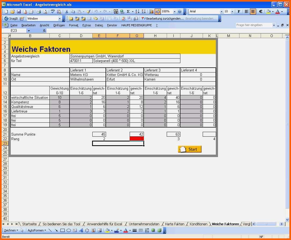Image resolution: width=291 pixels, height=240 pixels.
Task: Select column H header
Action: tap(155, 36)
